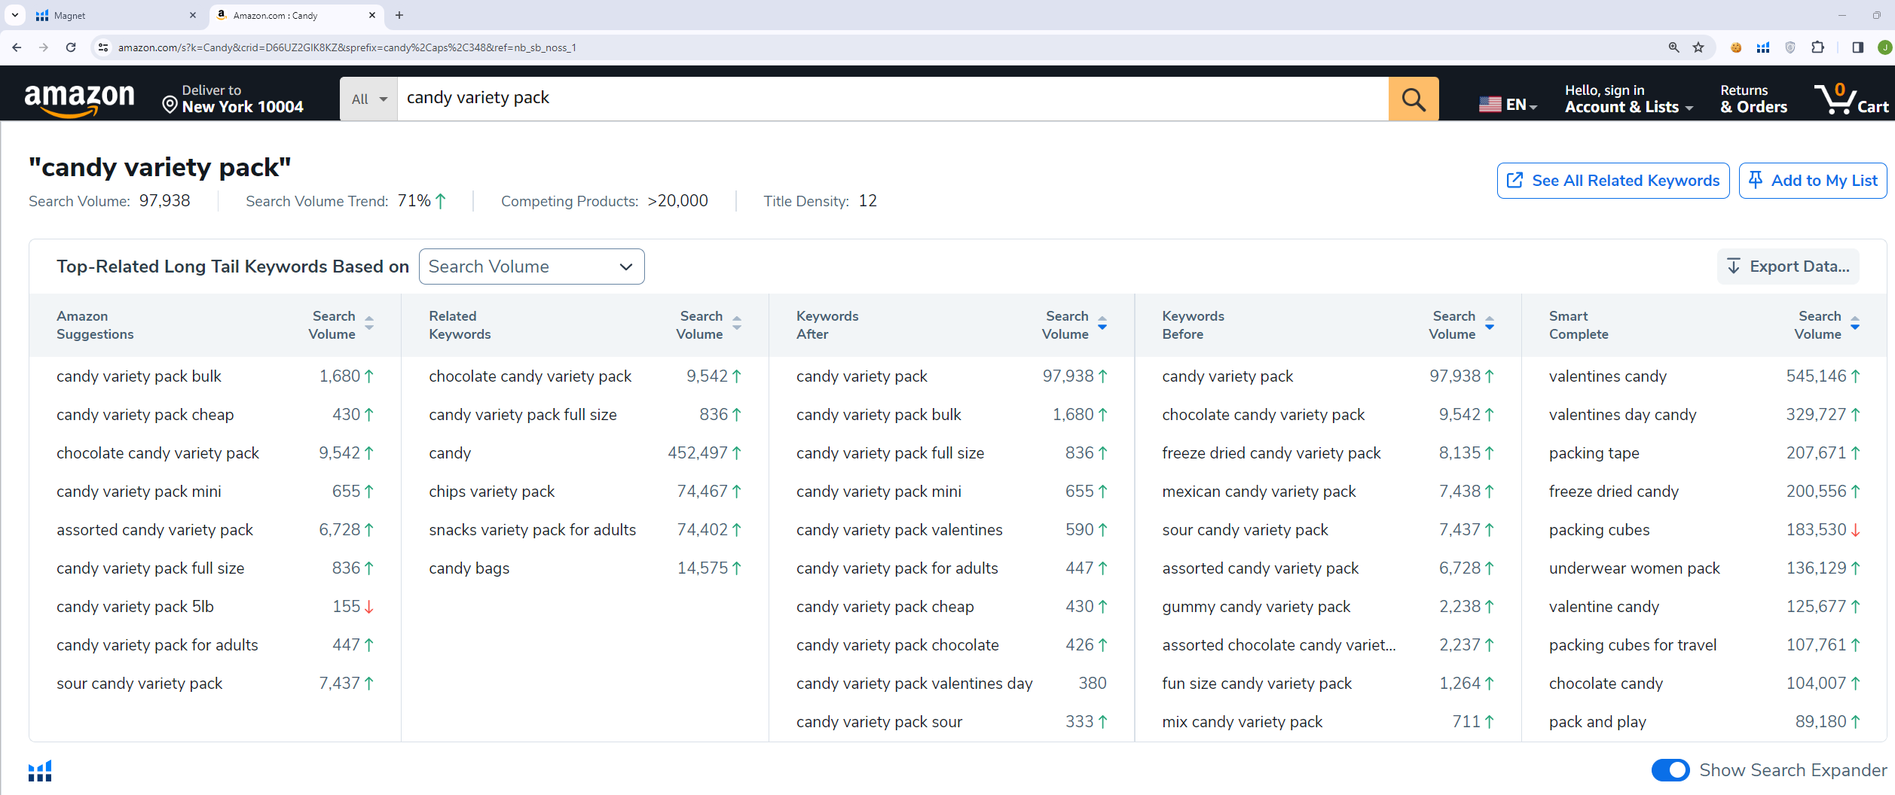The height and width of the screenshot is (795, 1895).
Task: Click See All Related Keywords button
Action: pyautogui.click(x=1612, y=181)
